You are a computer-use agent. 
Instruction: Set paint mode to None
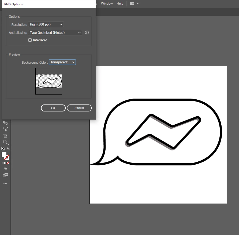click(x=8, y=163)
